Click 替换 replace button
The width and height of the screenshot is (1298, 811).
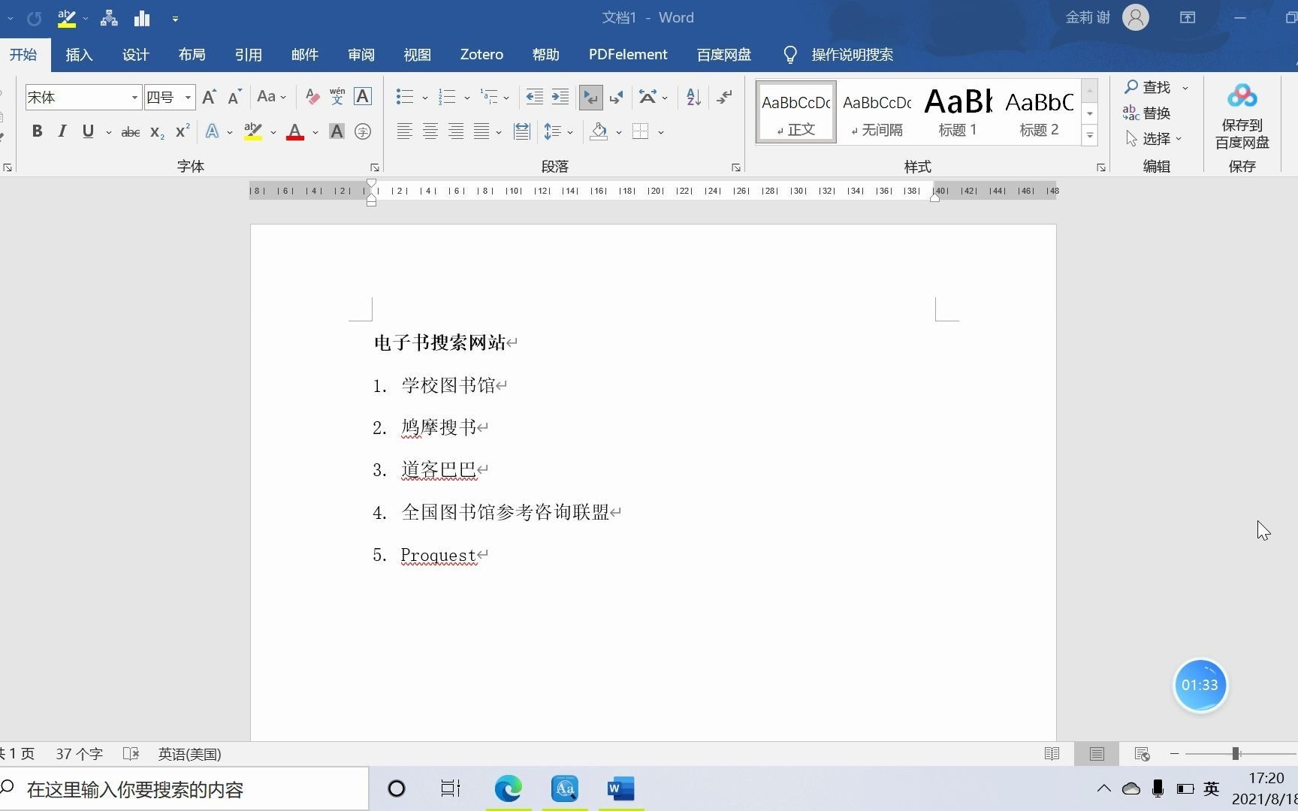tap(1147, 113)
